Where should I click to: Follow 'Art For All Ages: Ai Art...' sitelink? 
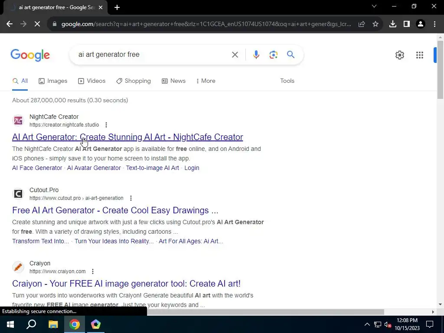click(x=191, y=241)
